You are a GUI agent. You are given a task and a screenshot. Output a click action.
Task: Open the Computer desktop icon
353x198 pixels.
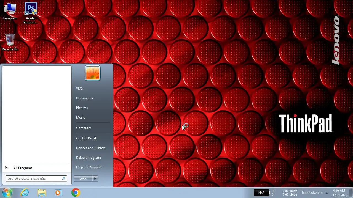coord(10,11)
